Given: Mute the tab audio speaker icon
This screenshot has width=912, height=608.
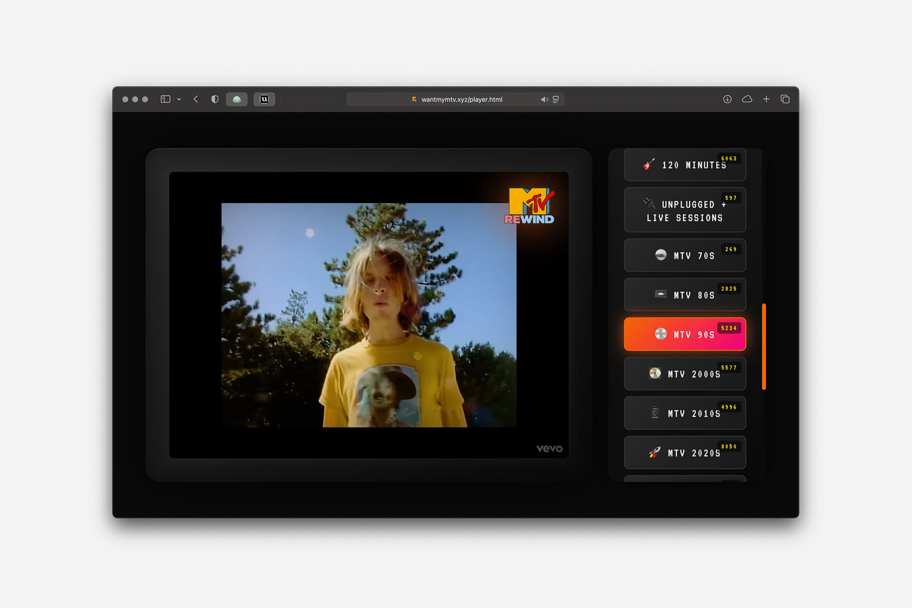Looking at the screenshot, I should pyautogui.click(x=544, y=99).
